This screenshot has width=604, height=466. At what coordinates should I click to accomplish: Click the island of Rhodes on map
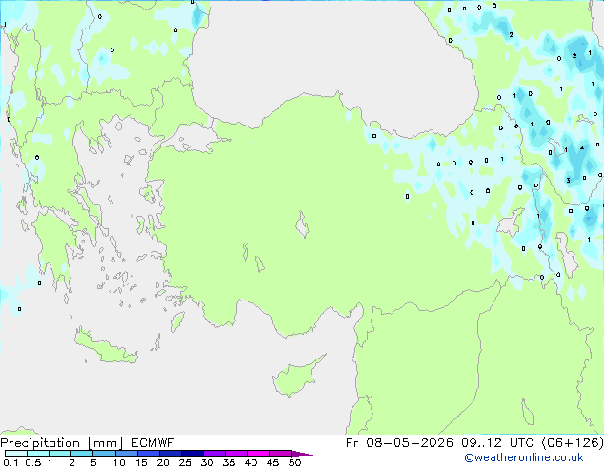[x=177, y=321]
